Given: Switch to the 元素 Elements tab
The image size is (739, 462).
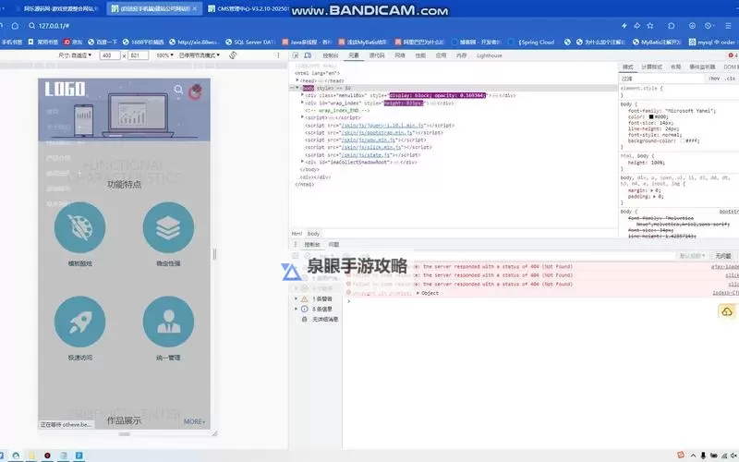Looking at the screenshot, I should (354, 55).
